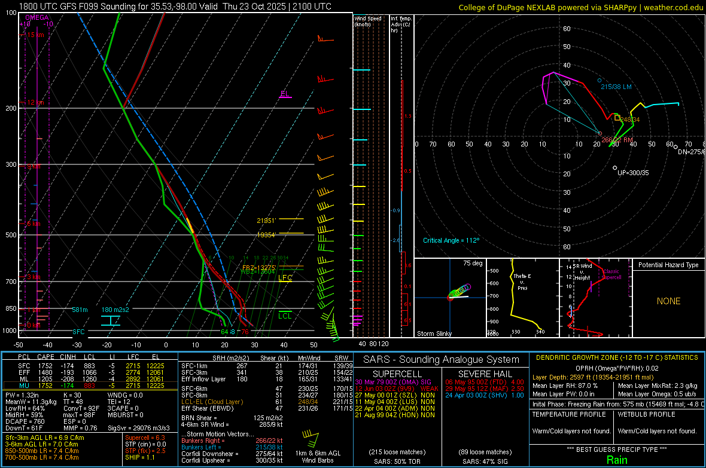
Task: Click the SARS: 47% SIG text
Action: (485, 461)
